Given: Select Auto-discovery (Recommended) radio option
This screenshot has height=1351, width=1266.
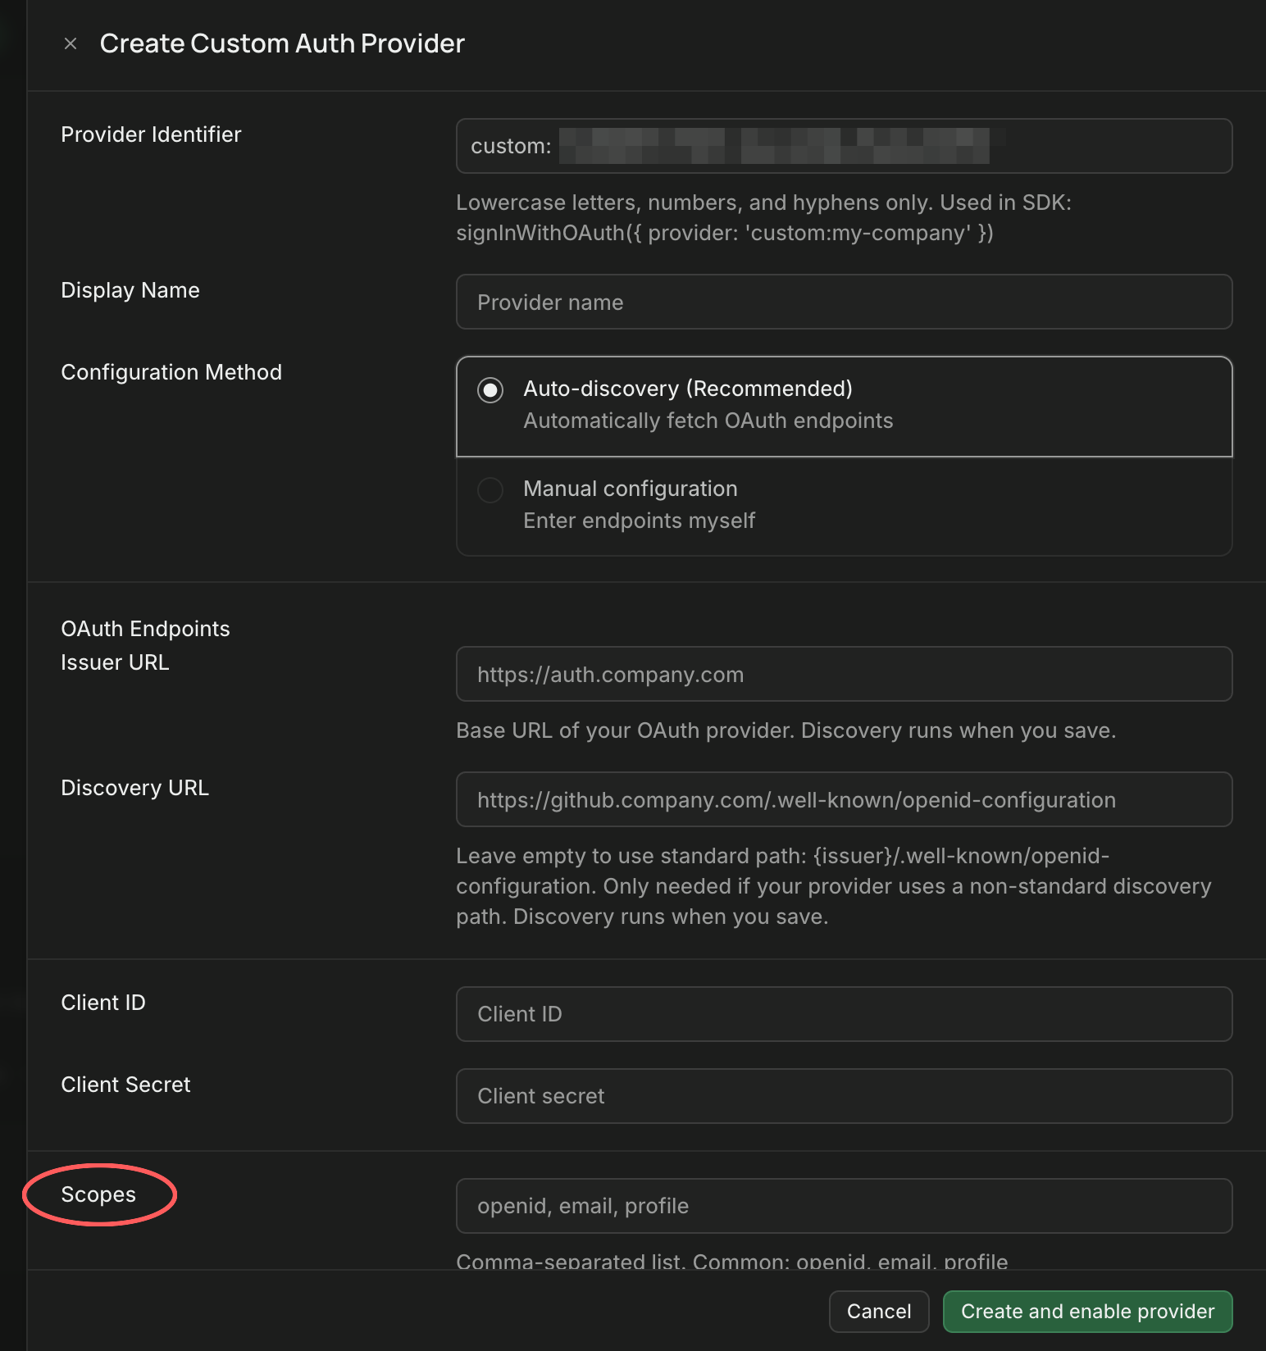Looking at the screenshot, I should tap(490, 390).
